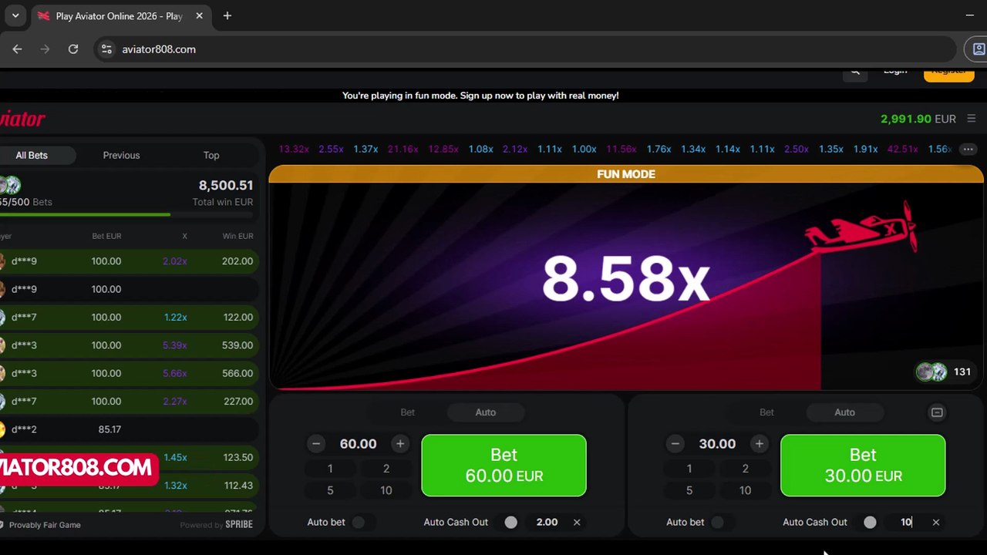Viewport: 987px width, 555px height.
Task: Focus the auto cash out field showing 10
Action: pyautogui.click(x=906, y=522)
